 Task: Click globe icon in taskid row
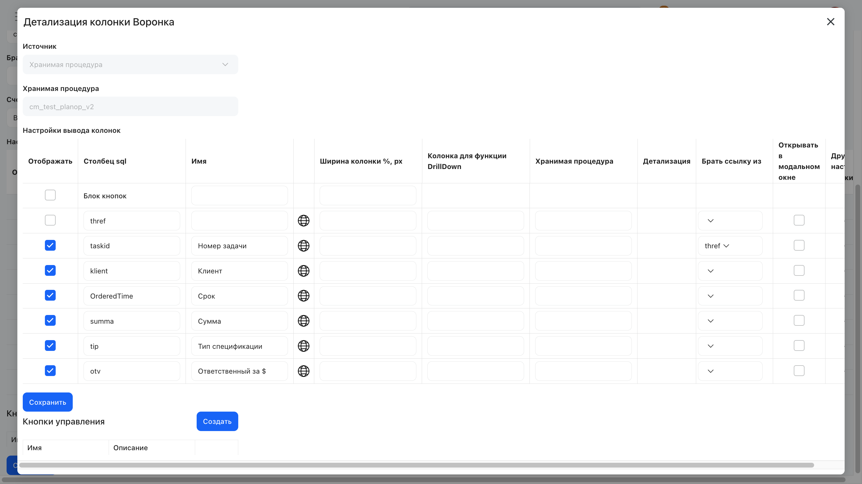click(303, 246)
